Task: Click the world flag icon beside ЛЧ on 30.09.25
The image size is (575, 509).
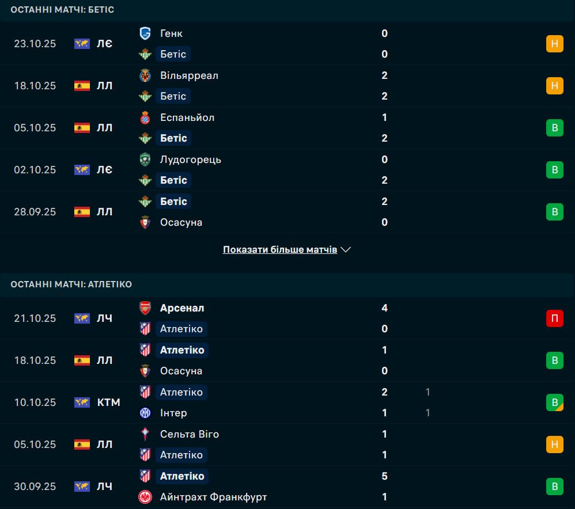Action: (82, 487)
